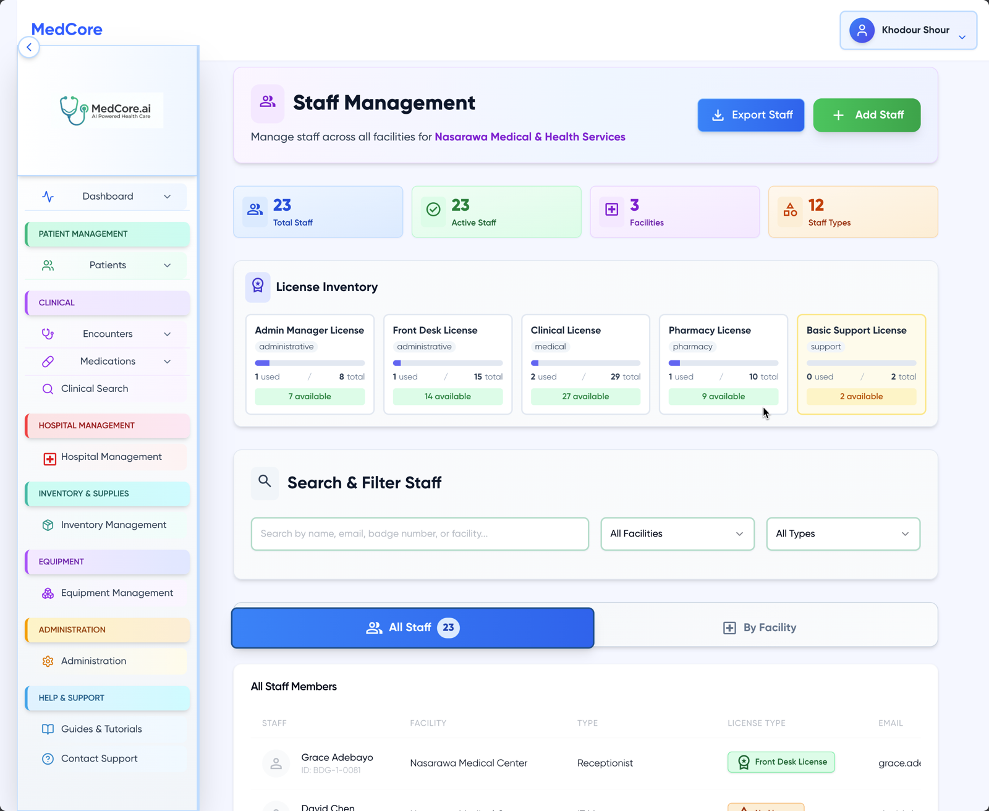
Task: Open the All Facilities dropdown
Action: (677, 533)
